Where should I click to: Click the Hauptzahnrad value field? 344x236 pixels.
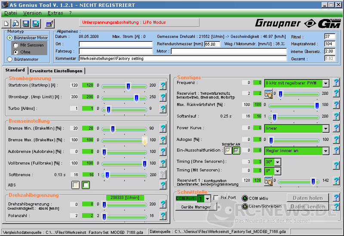point(330,44)
